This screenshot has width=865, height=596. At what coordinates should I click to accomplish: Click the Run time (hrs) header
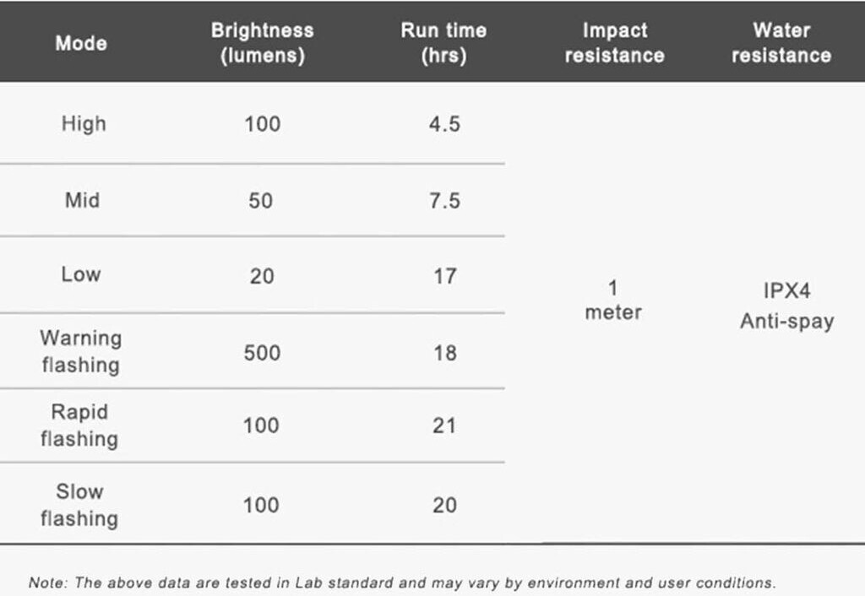tap(444, 43)
